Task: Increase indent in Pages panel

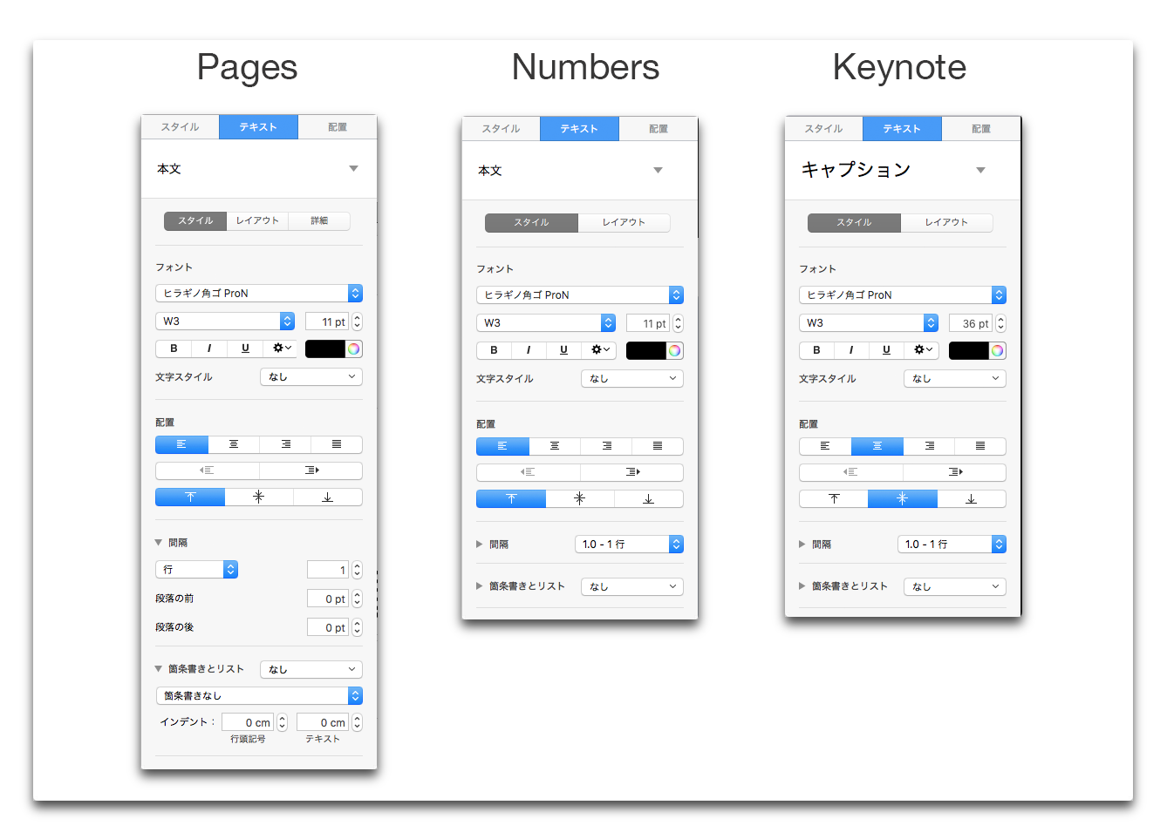Action: [311, 470]
